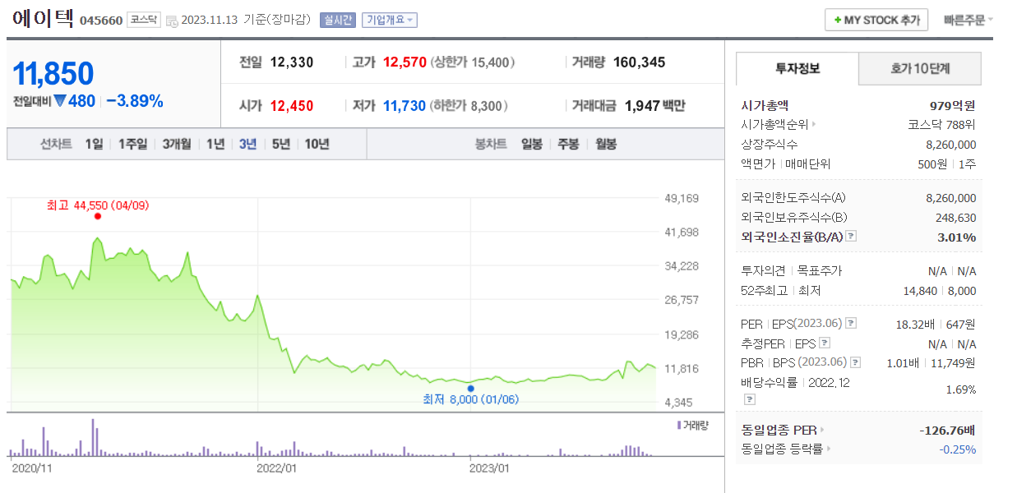Click the current price 11,850

(x=53, y=74)
